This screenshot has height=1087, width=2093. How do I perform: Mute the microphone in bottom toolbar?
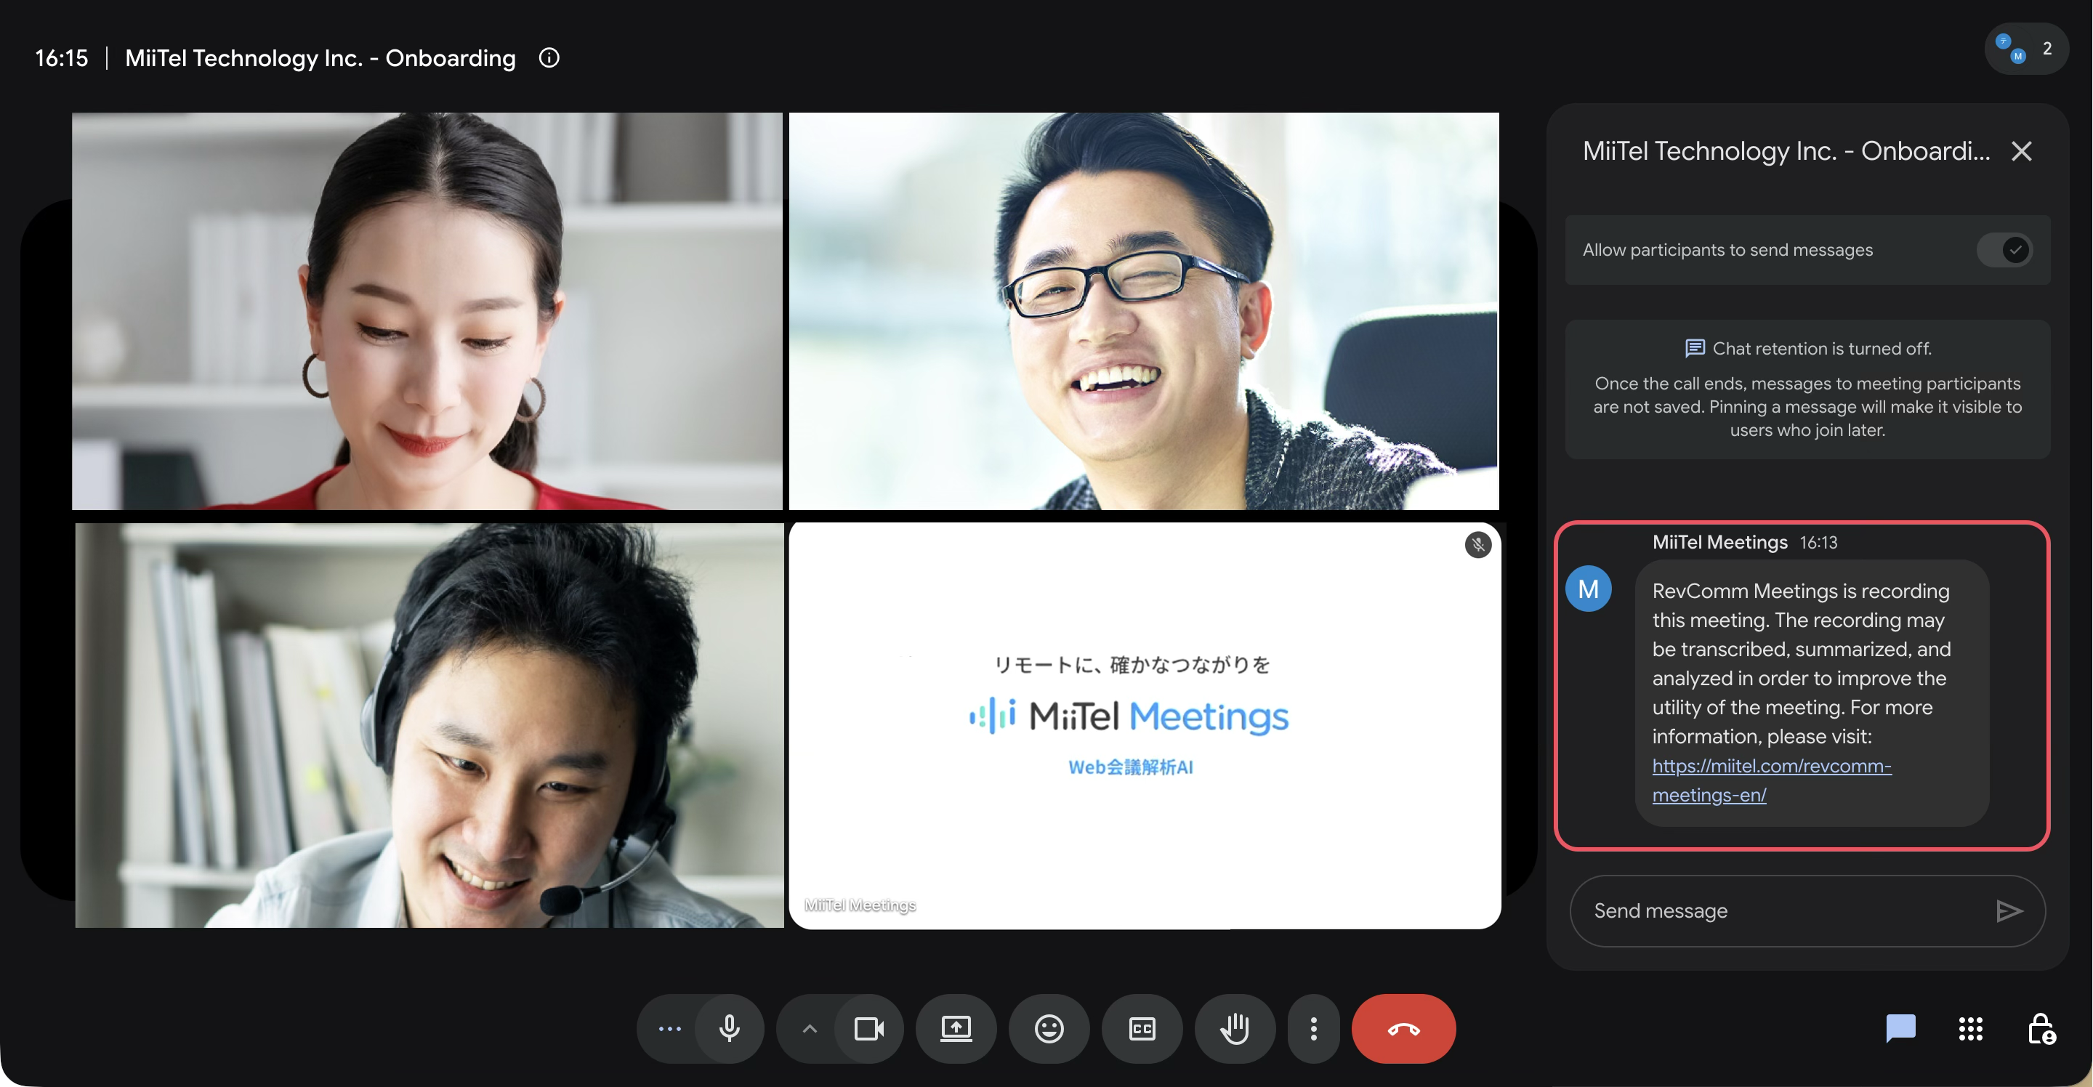tap(730, 1028)
